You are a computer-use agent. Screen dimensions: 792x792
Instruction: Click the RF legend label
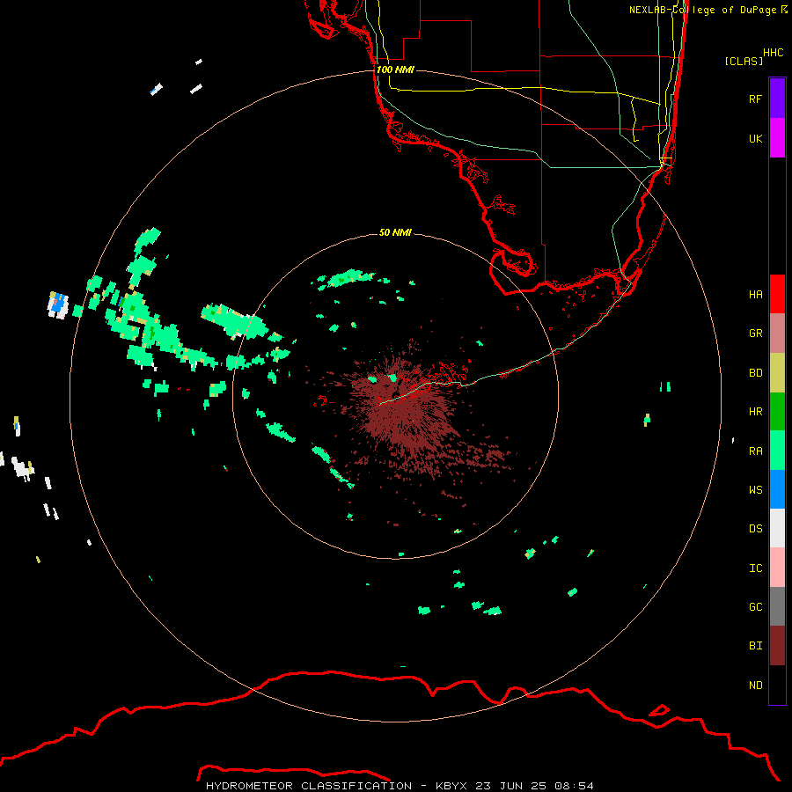coord(755,99)
